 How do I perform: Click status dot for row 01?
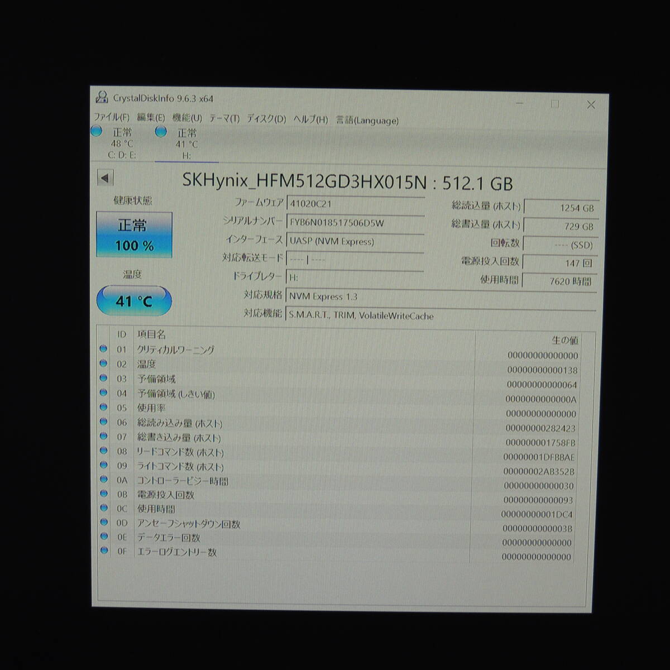click(103, 348)
